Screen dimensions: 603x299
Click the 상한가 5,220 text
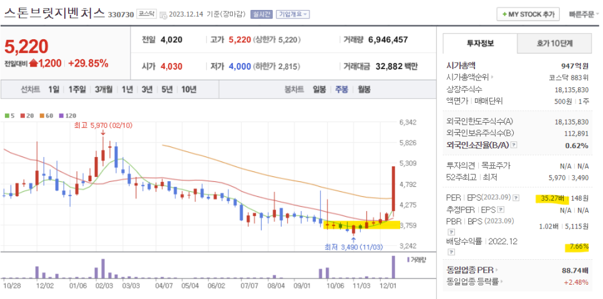[x=277, y=39]
